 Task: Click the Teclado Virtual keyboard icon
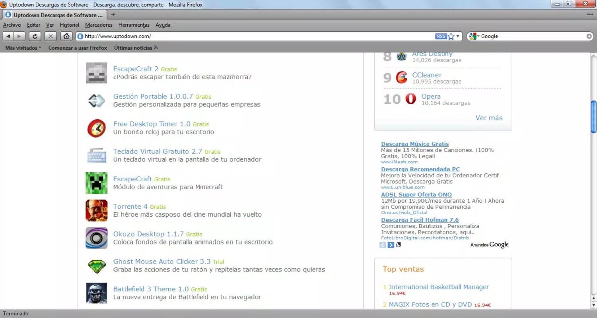97,155
